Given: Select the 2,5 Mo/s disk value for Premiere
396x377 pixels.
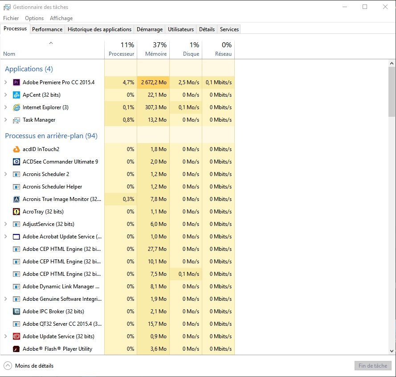Looking at the screenshot, I should tap(186, 82).
